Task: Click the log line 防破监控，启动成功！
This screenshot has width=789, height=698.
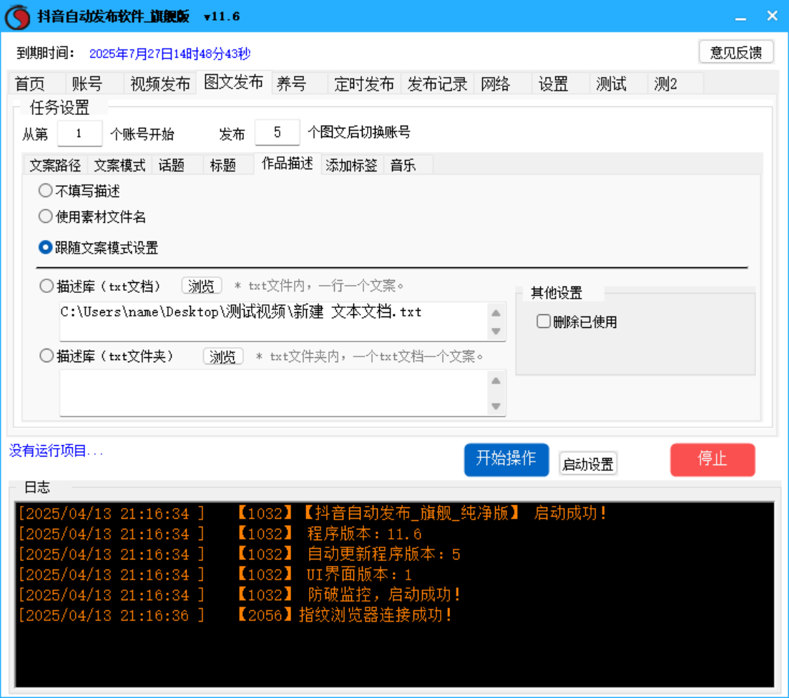Action: [x=240, y=594]
